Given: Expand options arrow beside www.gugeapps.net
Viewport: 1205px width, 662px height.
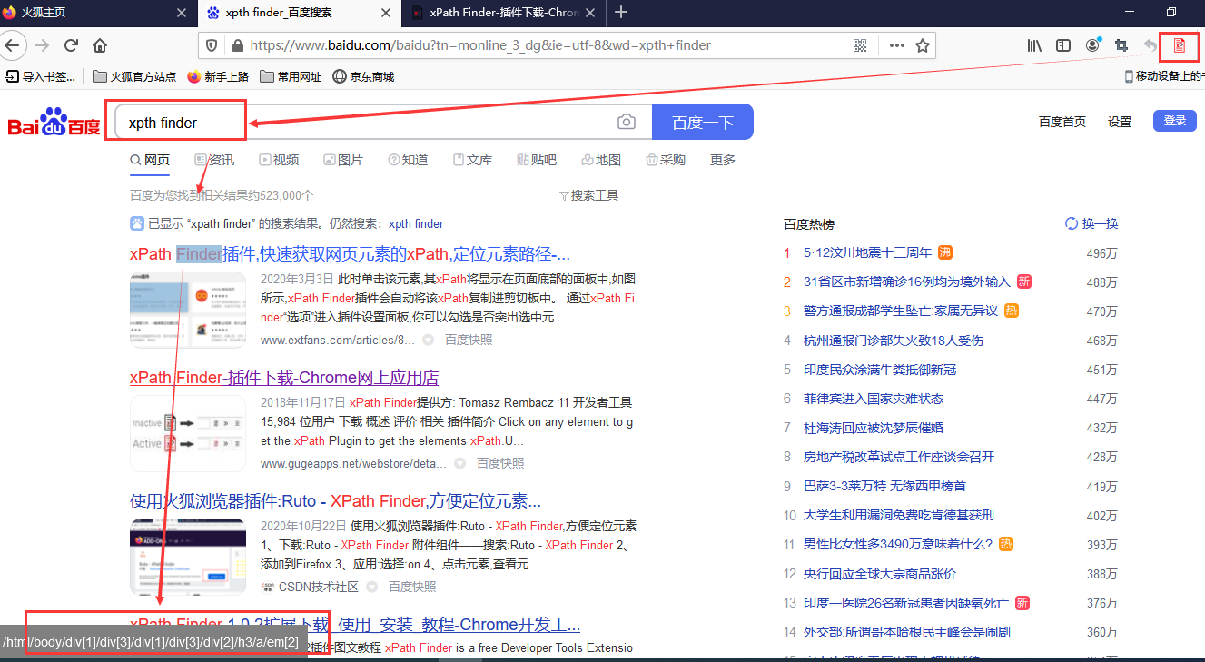Looking at the screenshot, I should click(x=459, y=463).
